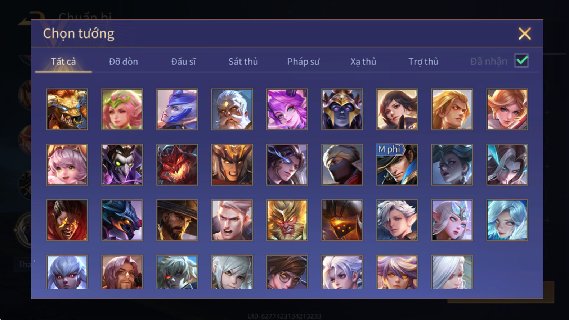Open the Trợ thủ tab
Screen dimensions: 569x320
pos(423,62)
